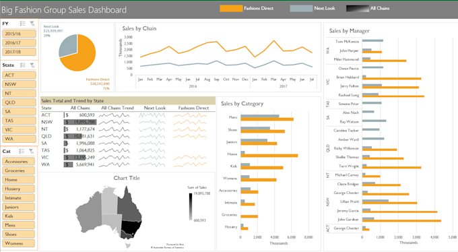Image resolution: width=458 pixels, height=252 pixels.
Task: Filter by fiscal year 2017/18
Action: pyautogui.click(x=19, y=52)
